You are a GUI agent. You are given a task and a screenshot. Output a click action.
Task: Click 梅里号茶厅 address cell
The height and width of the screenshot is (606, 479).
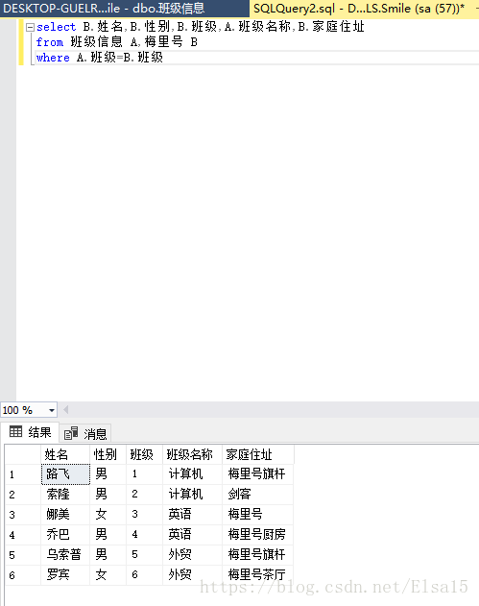click(257, 574)
